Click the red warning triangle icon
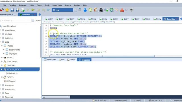 coord(122,10)
